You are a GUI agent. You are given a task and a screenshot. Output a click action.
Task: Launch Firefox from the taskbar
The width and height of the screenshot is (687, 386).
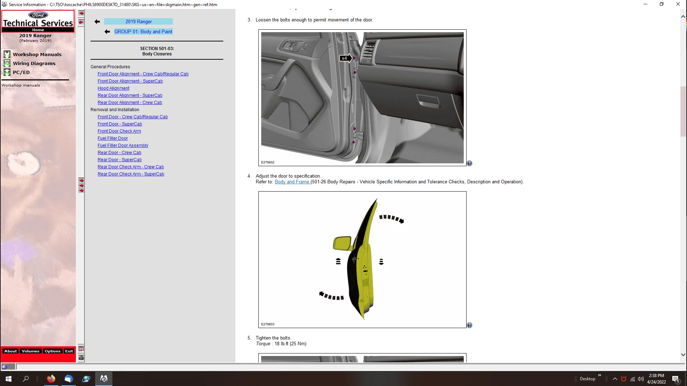51,379
